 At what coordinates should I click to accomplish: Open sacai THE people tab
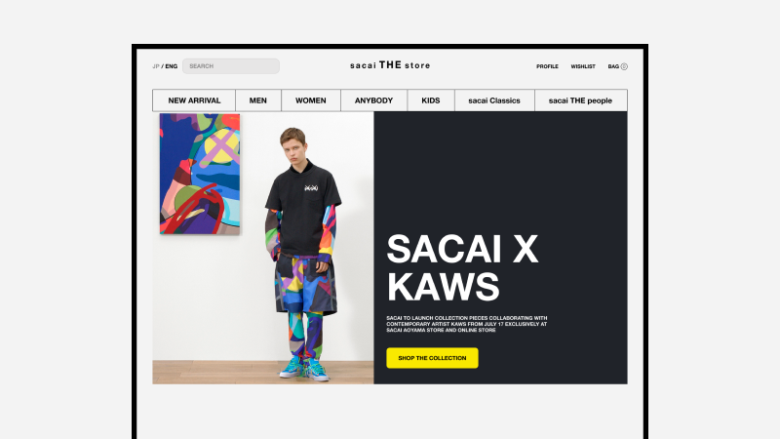tap(580, 100)
